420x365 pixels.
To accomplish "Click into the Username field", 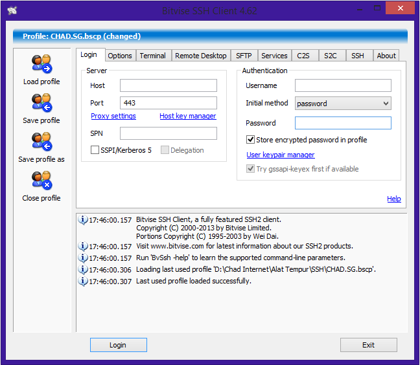I will pyautogui.click(x=343, y=85).
